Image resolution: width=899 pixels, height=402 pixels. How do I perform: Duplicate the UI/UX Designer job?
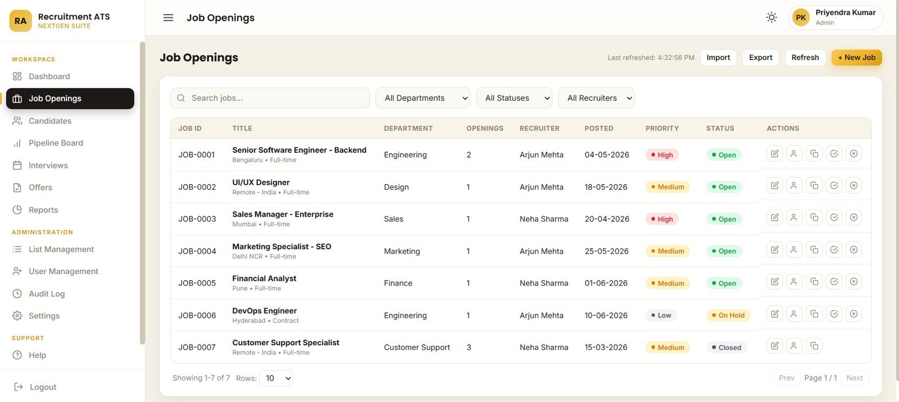814,186
